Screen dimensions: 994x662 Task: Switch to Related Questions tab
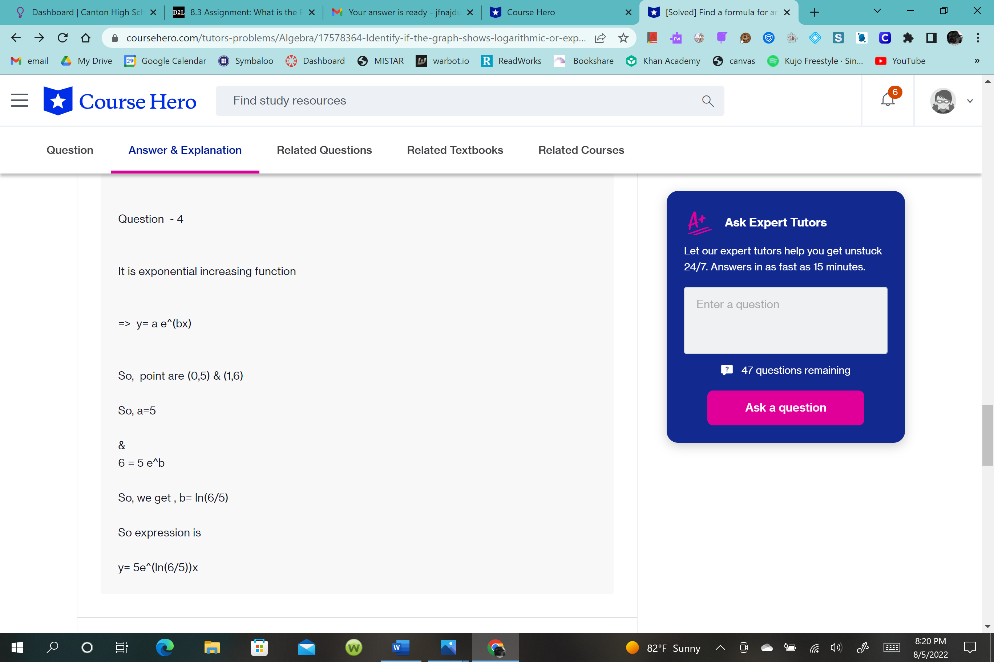pos(324,150)
